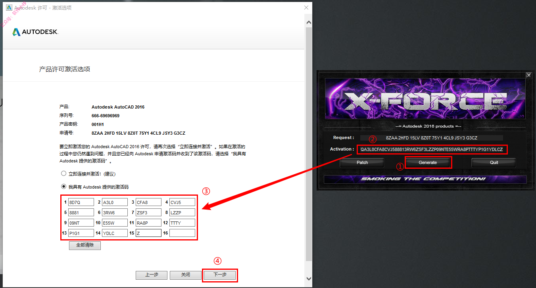The height and width of the screenshot is (288, 536).
Task: Click activation code field 14 containing YDLC
Action: tap(115, 233)
